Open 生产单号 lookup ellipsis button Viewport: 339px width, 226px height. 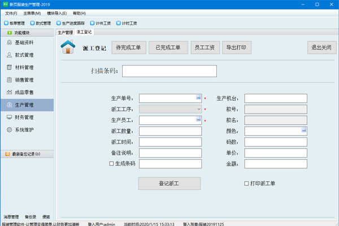(198, 97)
